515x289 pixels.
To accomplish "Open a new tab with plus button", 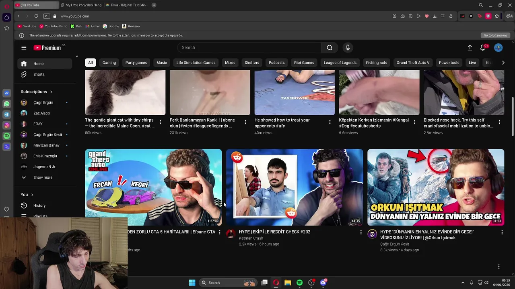I will click(x=154, y=5).
